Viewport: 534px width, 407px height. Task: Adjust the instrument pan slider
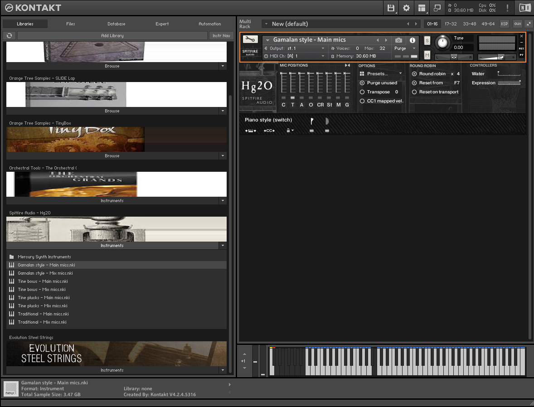[454, 57]
